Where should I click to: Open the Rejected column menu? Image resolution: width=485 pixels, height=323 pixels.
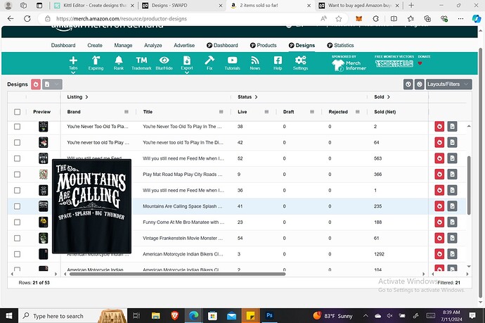click(358, 112)
